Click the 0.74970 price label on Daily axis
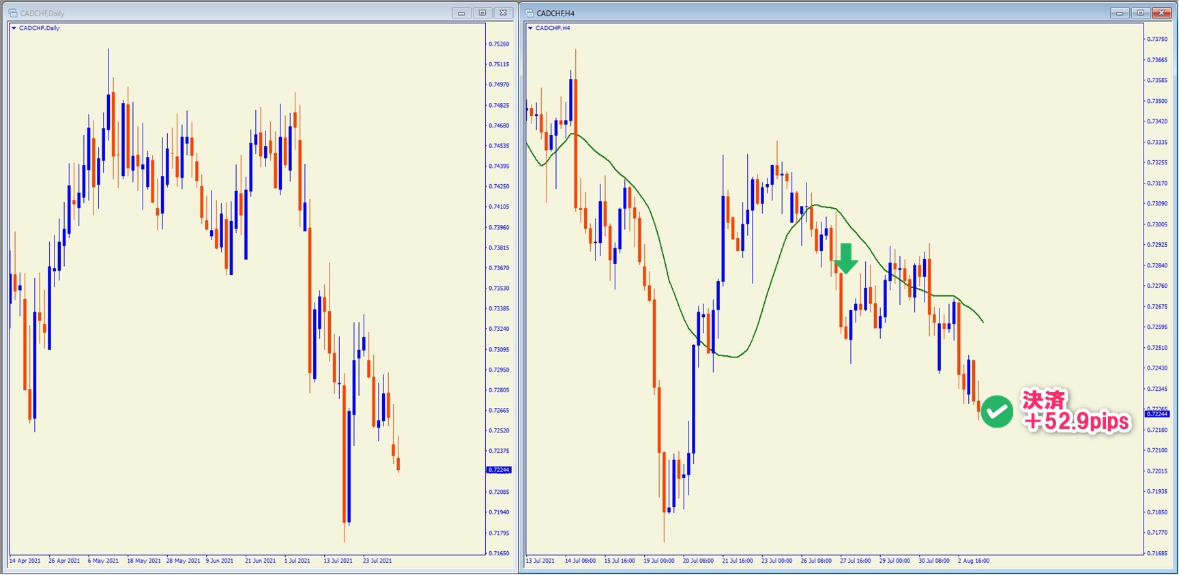This screenshot has height=575, width=1179. point(499,85)
